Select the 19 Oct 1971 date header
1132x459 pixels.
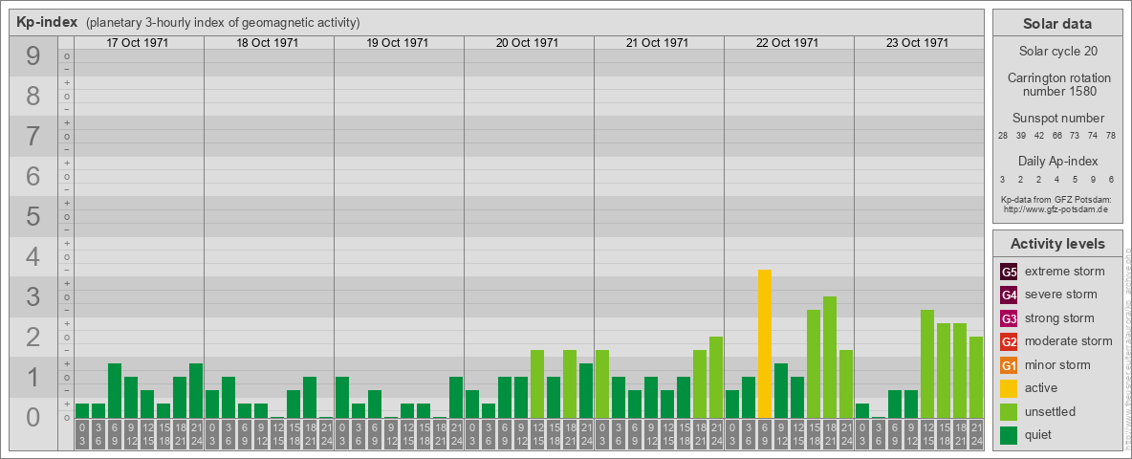click(397, 43)
